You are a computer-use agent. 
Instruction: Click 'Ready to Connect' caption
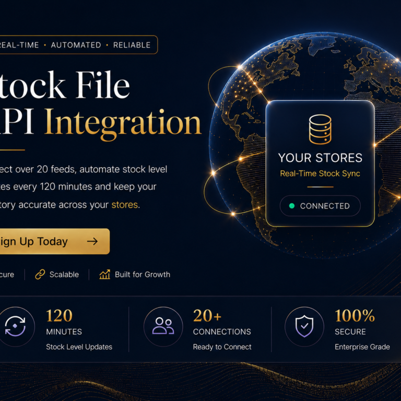pyautogui.click(x=222, y=347)
